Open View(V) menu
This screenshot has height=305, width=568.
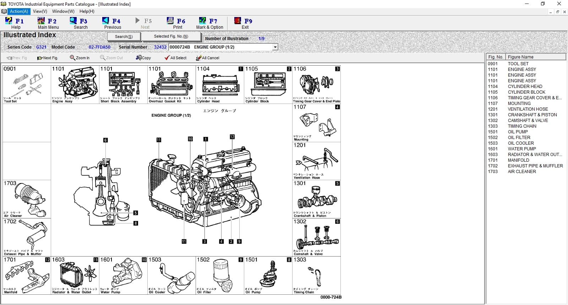point(40,11)
